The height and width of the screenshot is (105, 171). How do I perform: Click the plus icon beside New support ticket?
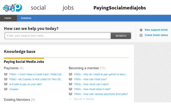(x=141, y=30)
